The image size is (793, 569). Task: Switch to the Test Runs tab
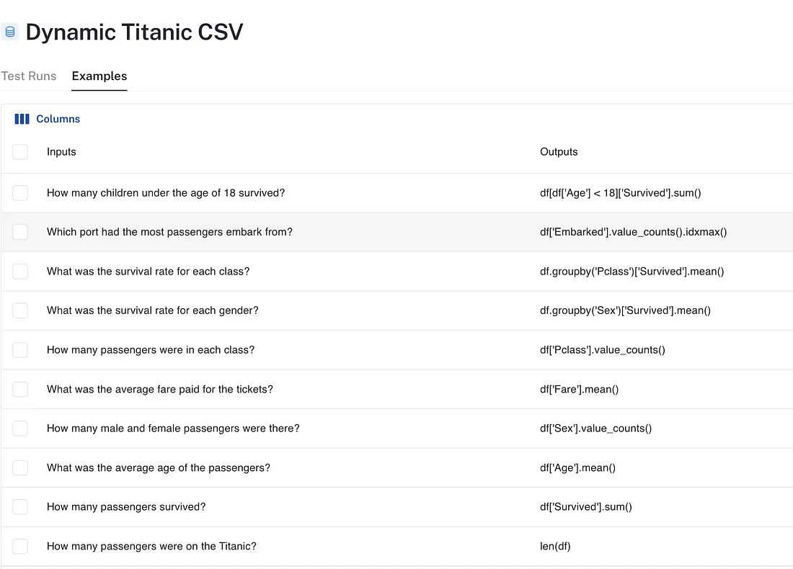pos(29,76)
